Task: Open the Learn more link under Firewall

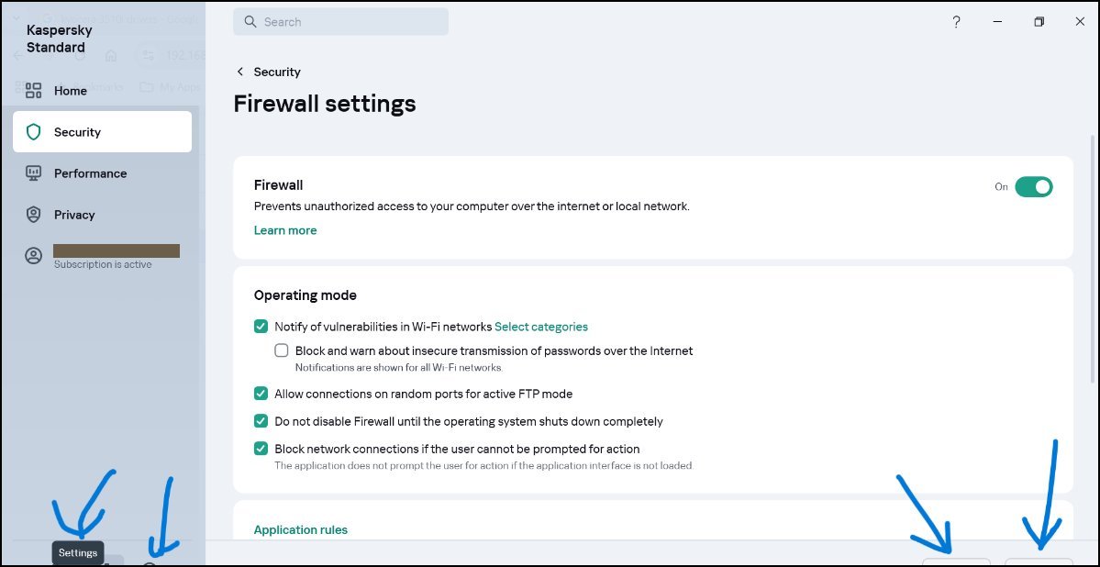Action: [284, 230]
